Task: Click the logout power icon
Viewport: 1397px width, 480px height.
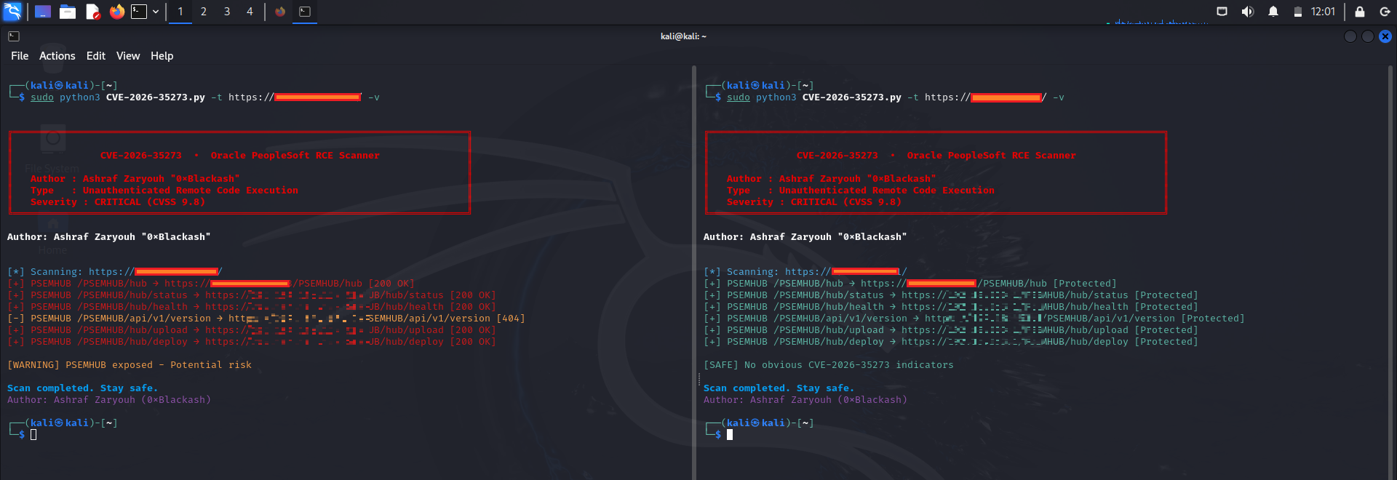Action: 1385,12
